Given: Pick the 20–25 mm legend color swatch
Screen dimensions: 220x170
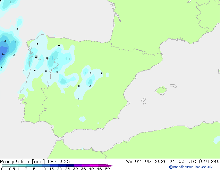Looking at the screenshot, I should (62, 165).
